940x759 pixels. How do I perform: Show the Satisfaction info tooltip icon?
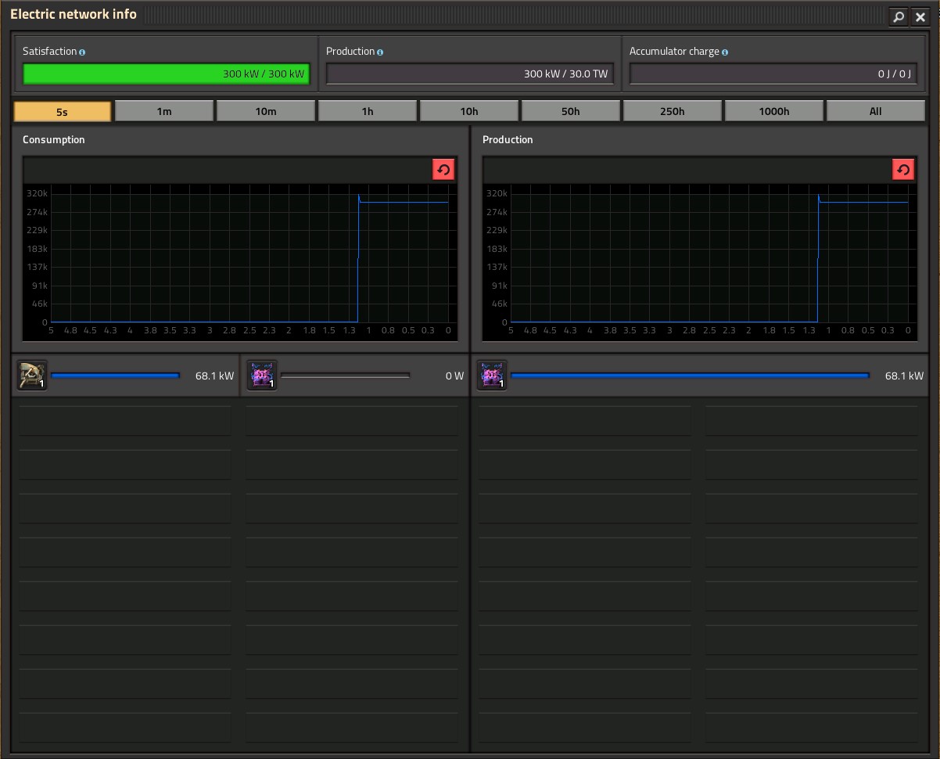pyautogui.click(x=82, y=52)
